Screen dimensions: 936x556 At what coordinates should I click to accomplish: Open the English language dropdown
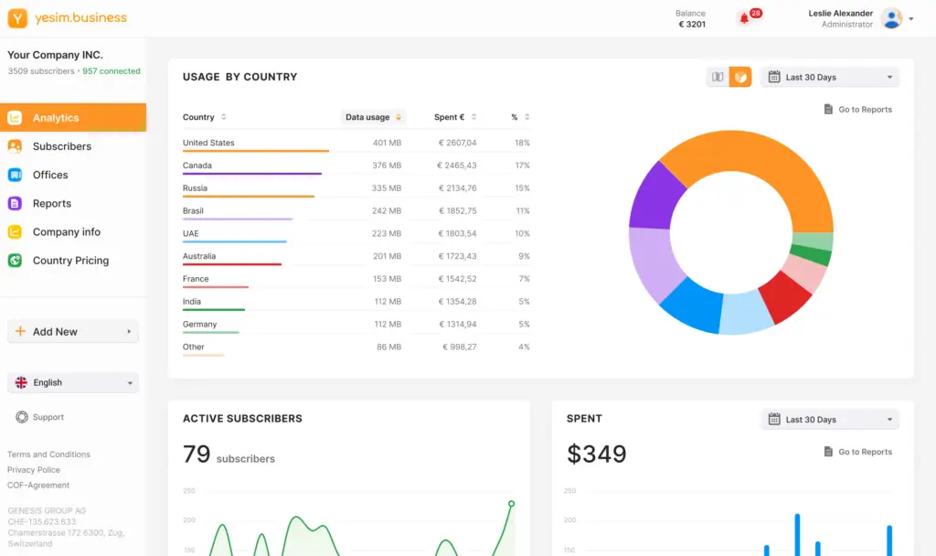pyautogui.click(x=73, y=383)
